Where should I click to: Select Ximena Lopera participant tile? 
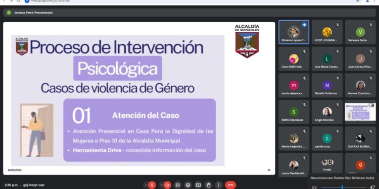pyautogui.click(x=294, y=32)
